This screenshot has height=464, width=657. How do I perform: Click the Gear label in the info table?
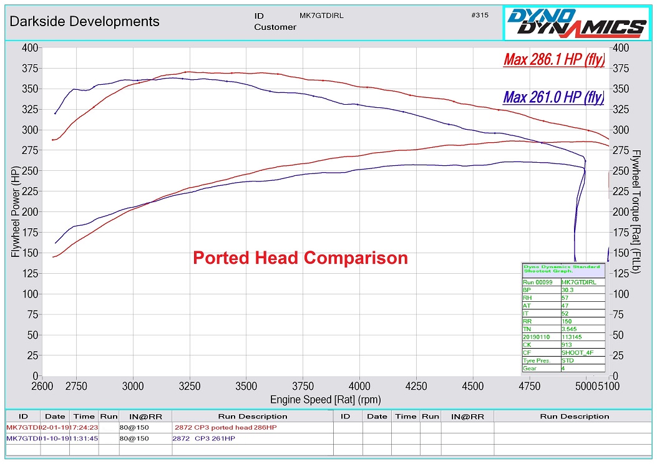pos(530,369)
